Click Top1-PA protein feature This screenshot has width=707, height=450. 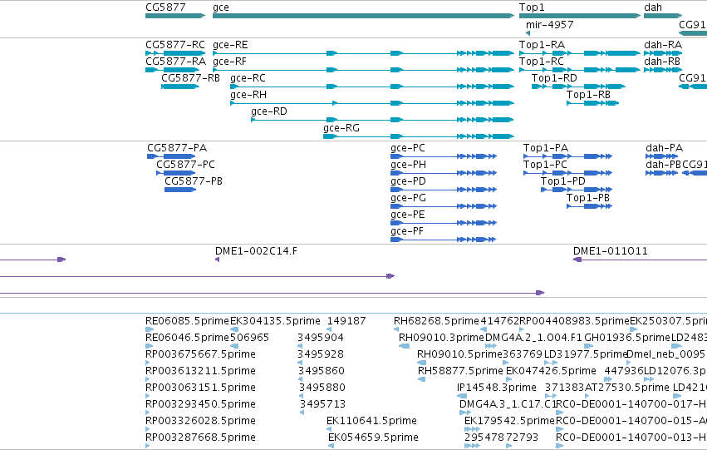pyautogui.click(x=567, y=156)
